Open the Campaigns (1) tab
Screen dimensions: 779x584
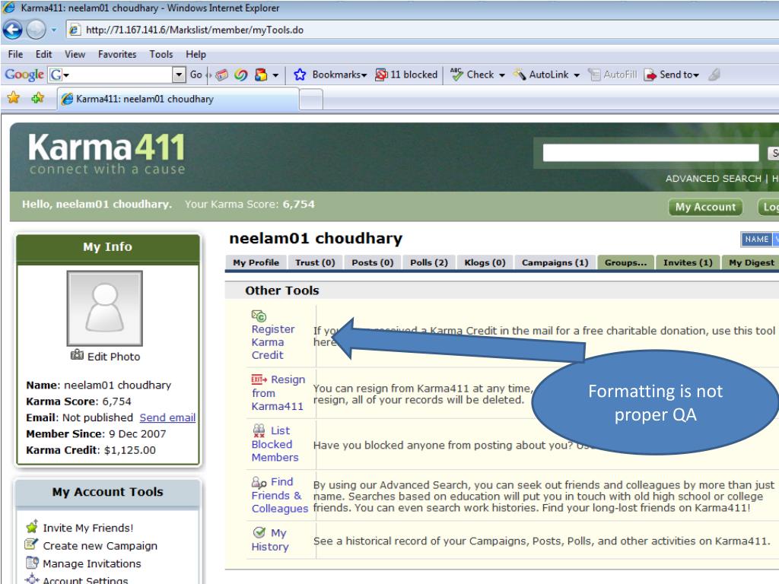pyautogui.click(x=555, y=262)
